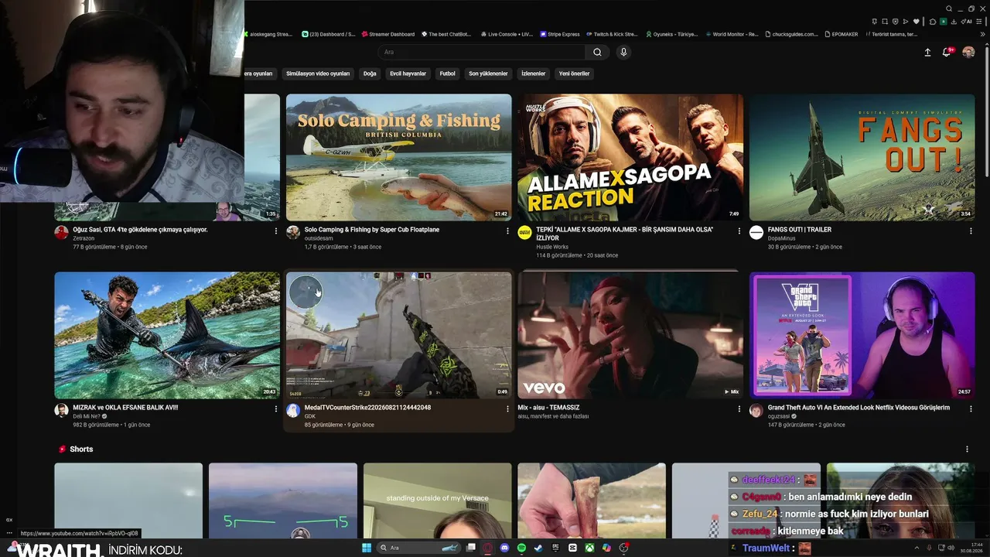Open outsidesam channel avatar
This screenshot has height=557, width=990.
tap(293, 232)
